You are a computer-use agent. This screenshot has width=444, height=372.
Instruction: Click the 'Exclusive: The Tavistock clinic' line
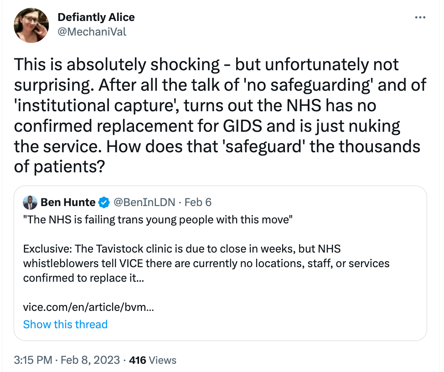182,250
